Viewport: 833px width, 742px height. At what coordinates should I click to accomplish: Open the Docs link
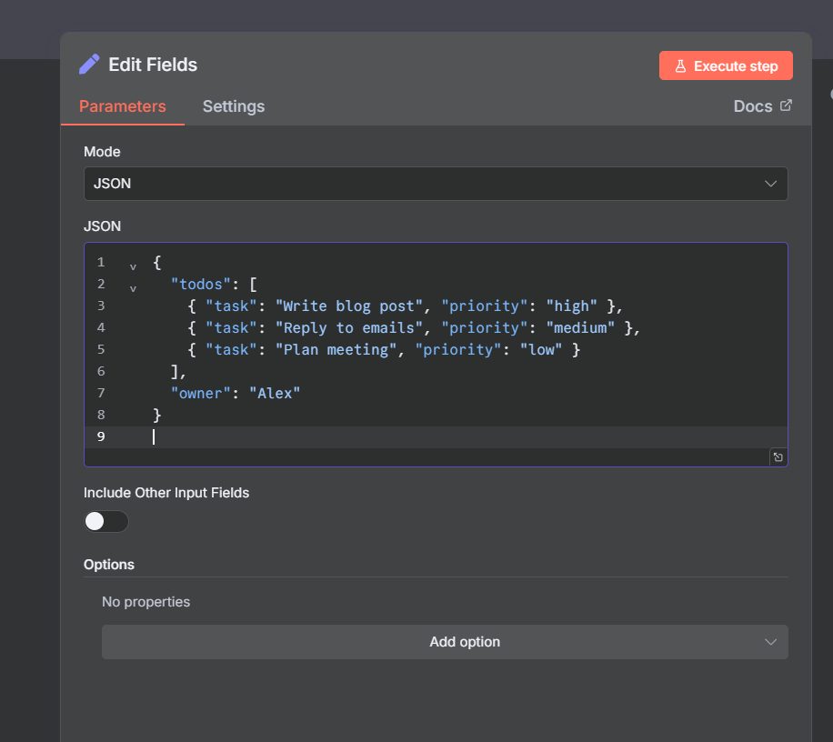(752, 106)
